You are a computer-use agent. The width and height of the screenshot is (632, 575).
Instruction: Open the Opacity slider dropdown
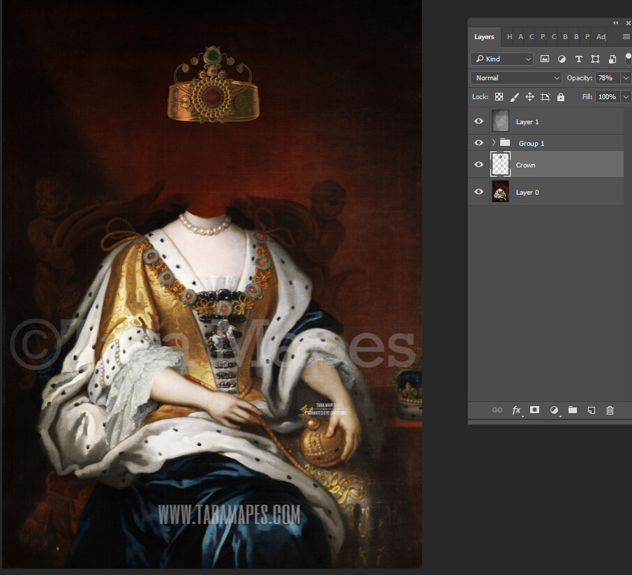click(625, 77)
